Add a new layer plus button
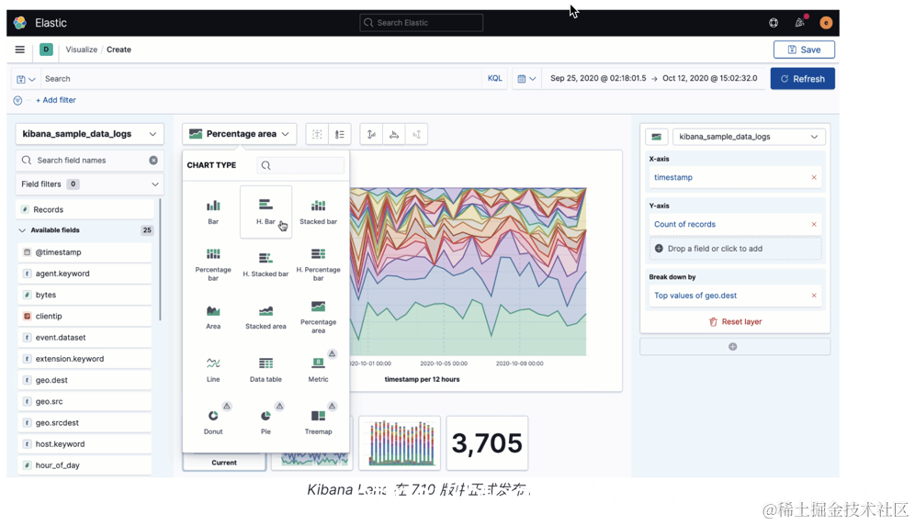Viewport: 915px width, 525px height. (x=735, y=347)
